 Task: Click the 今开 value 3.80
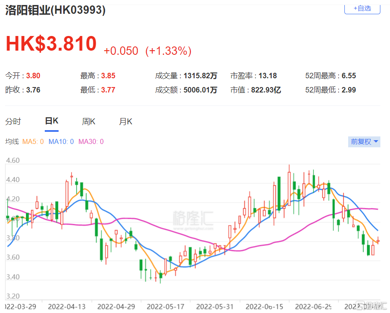33,76
